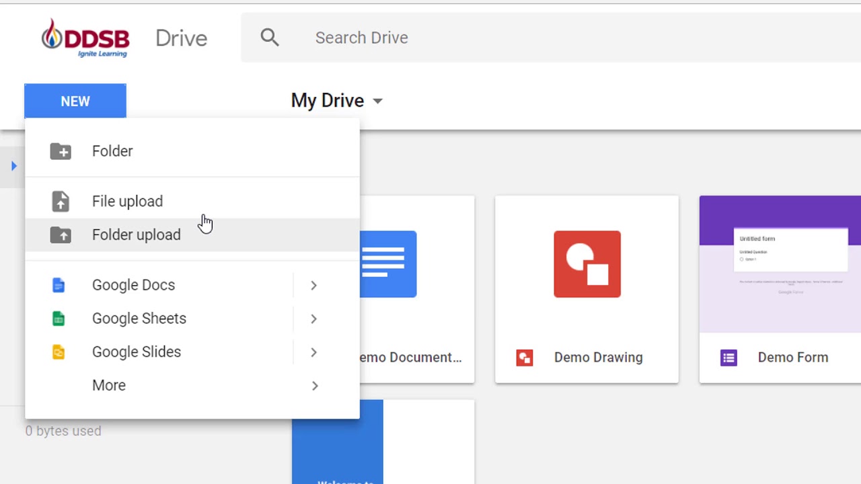The width and height of the screenshot is (861, 484).
Task: Click the purple form icon beside Demo Form
Action: pyautogui.click(x=728, y=358)
